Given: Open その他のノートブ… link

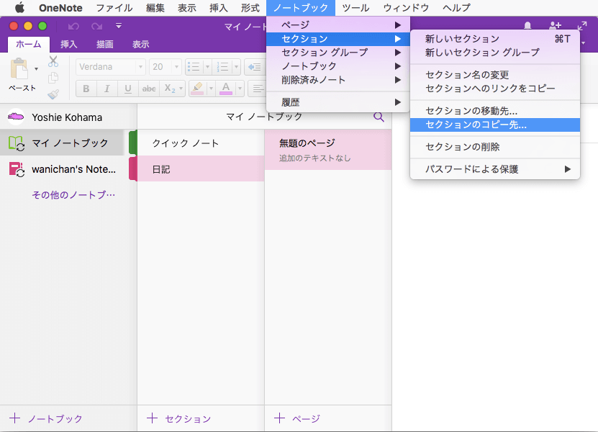Looking at the screenshot, I should click(73, 195).
